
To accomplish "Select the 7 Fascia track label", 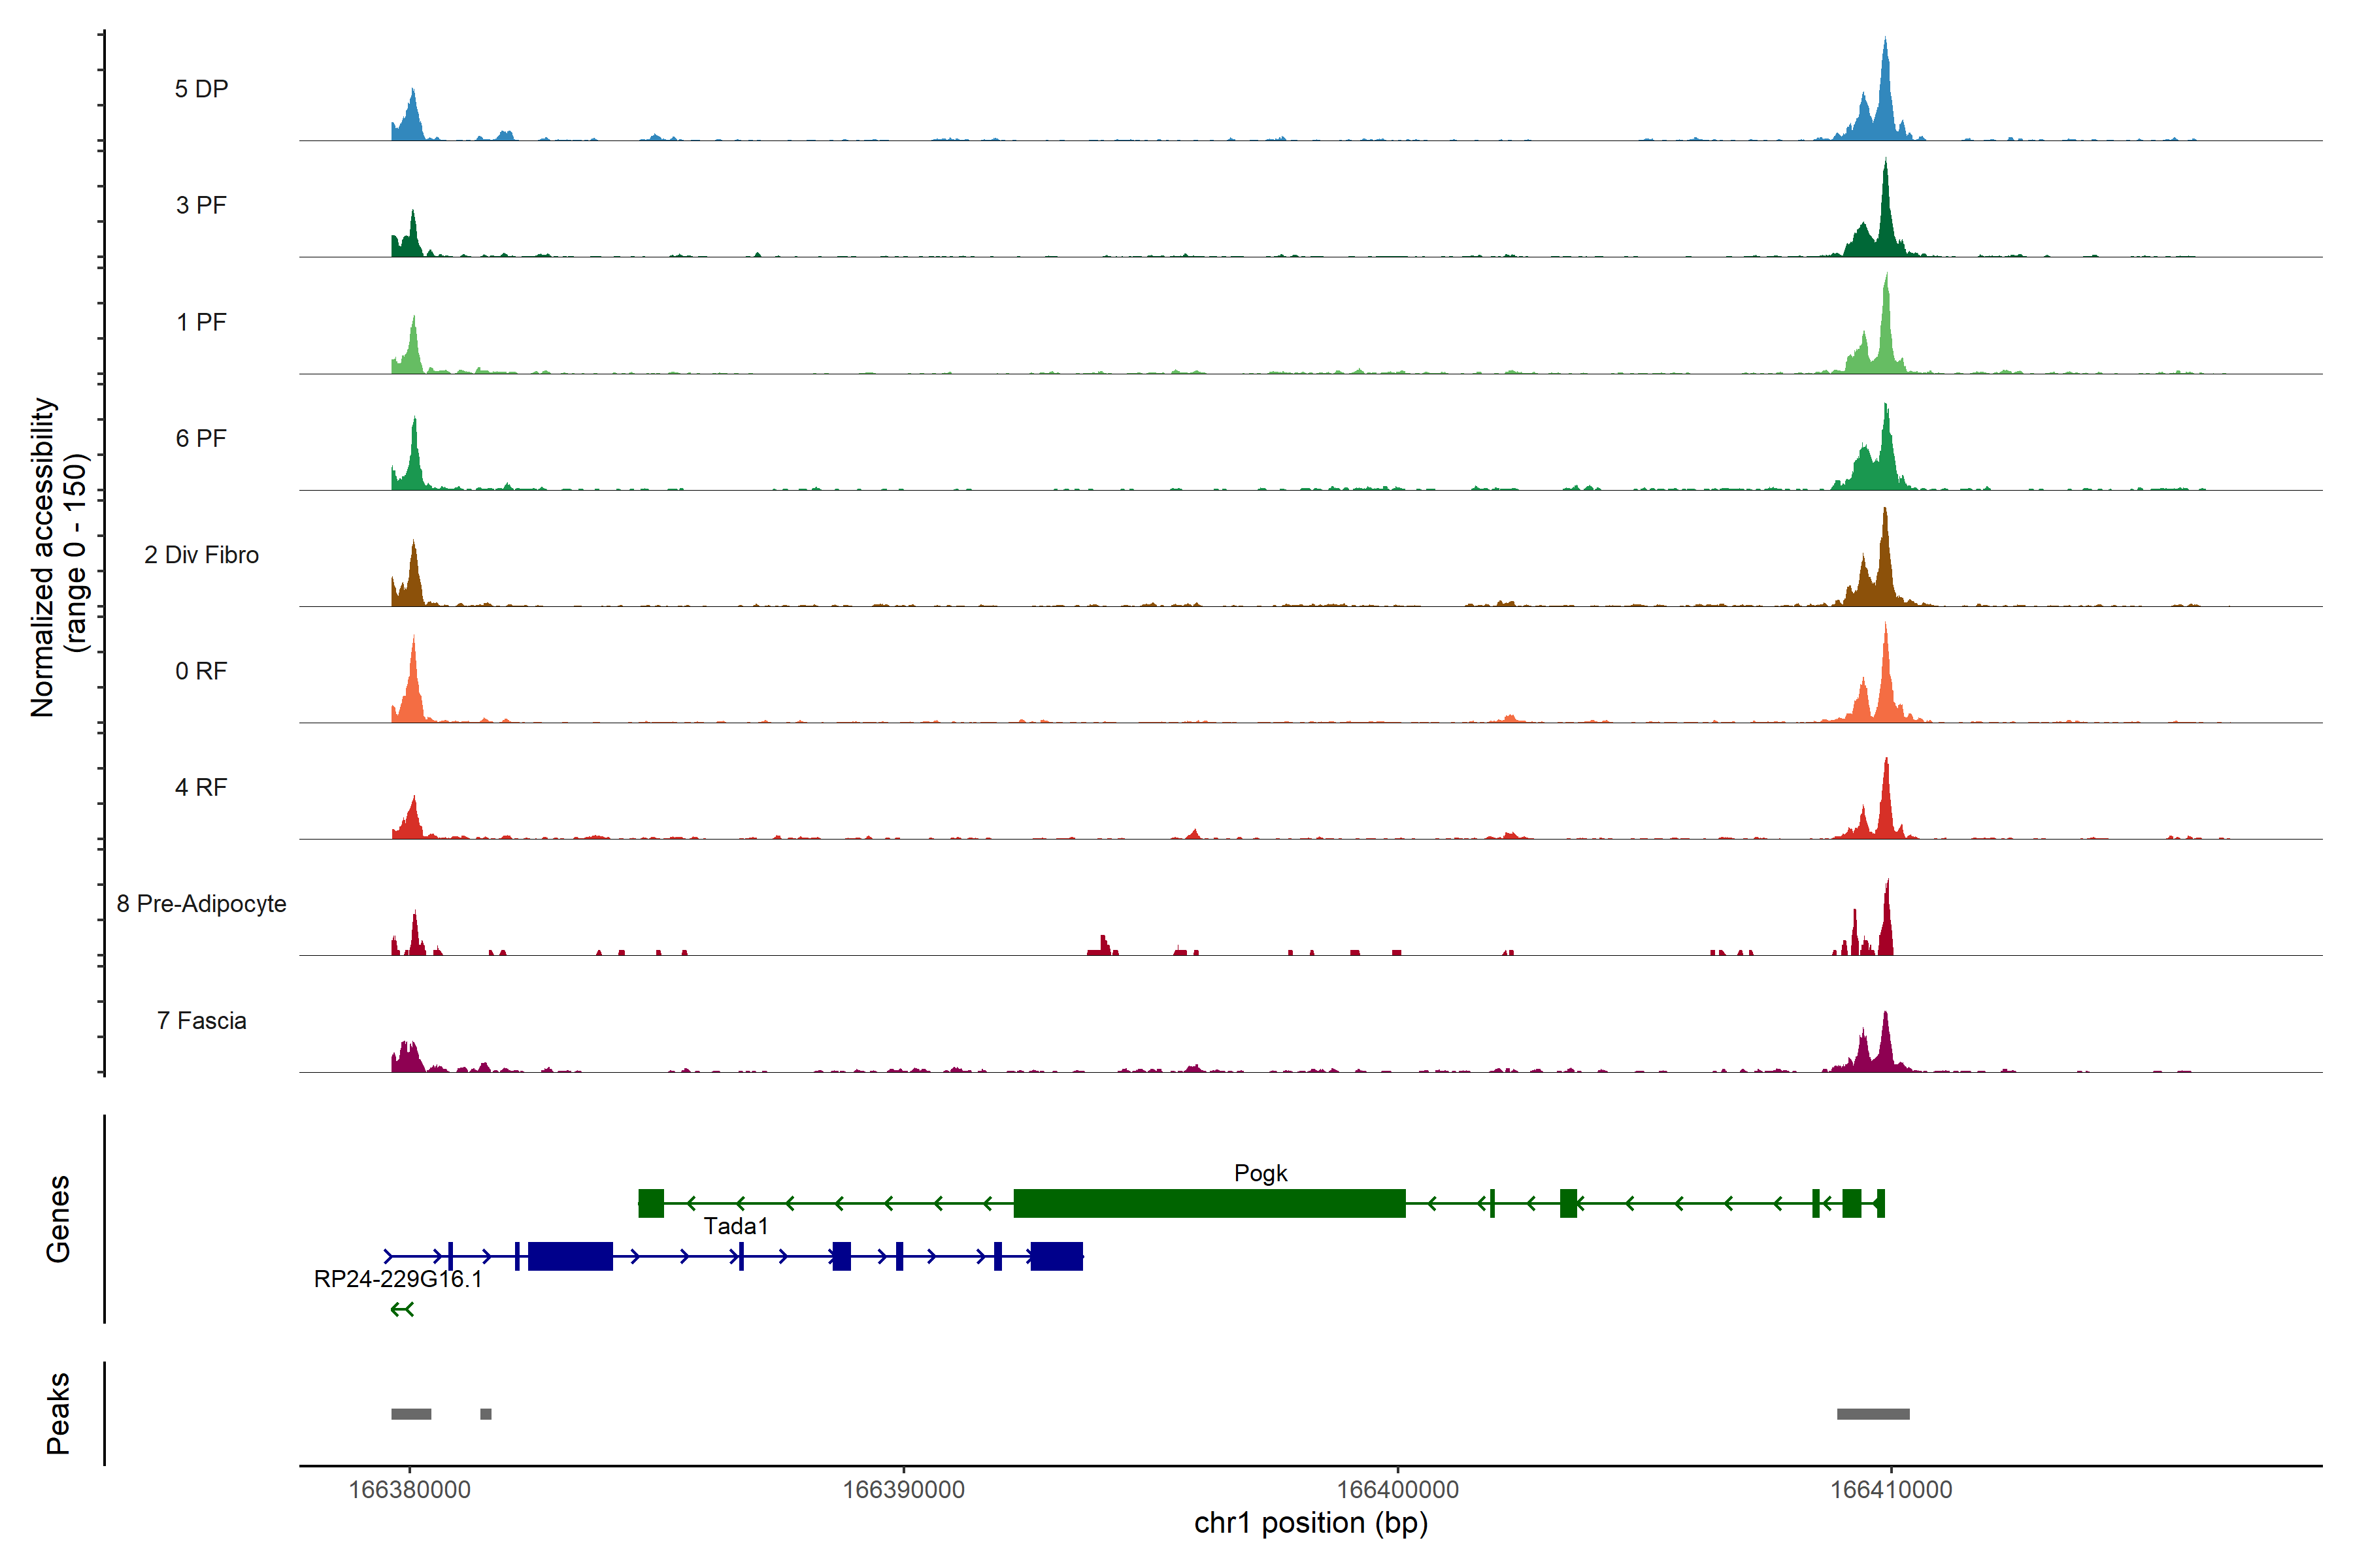I will click(201, 1021).
